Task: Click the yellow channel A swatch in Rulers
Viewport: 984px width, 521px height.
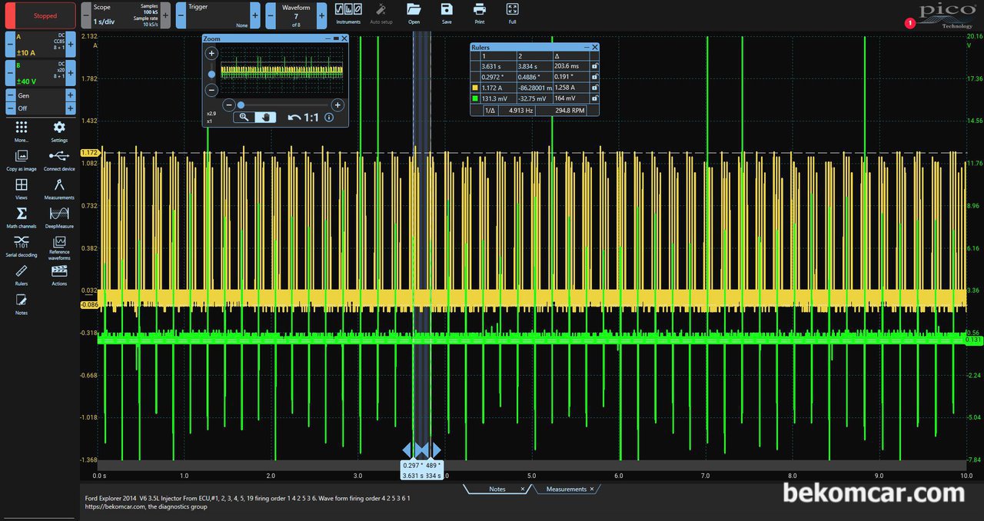Action: (x=475, y=88)
